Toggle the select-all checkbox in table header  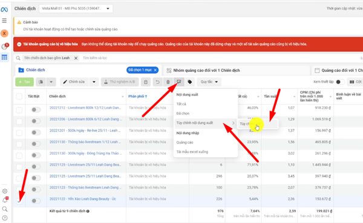(19, 97)
